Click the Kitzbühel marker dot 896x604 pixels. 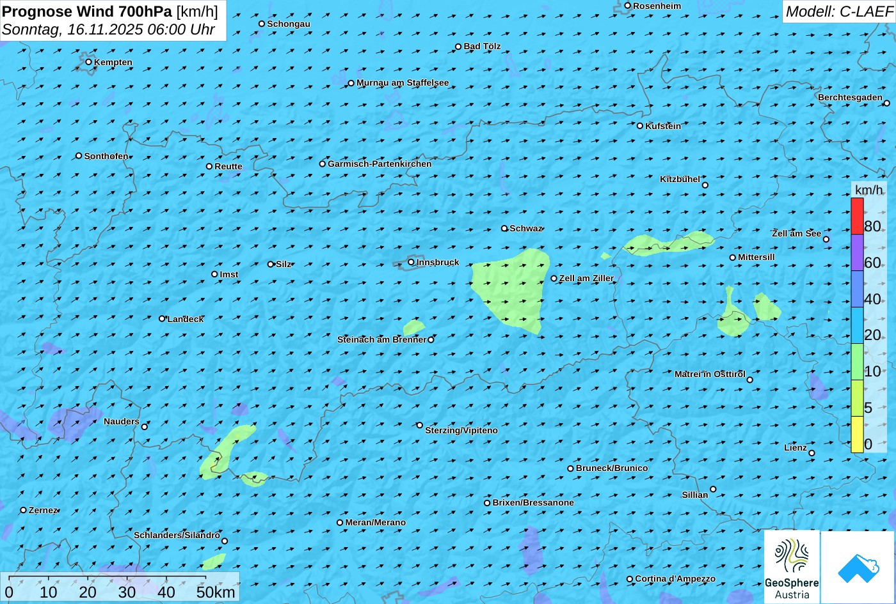[x=705, y=185]
